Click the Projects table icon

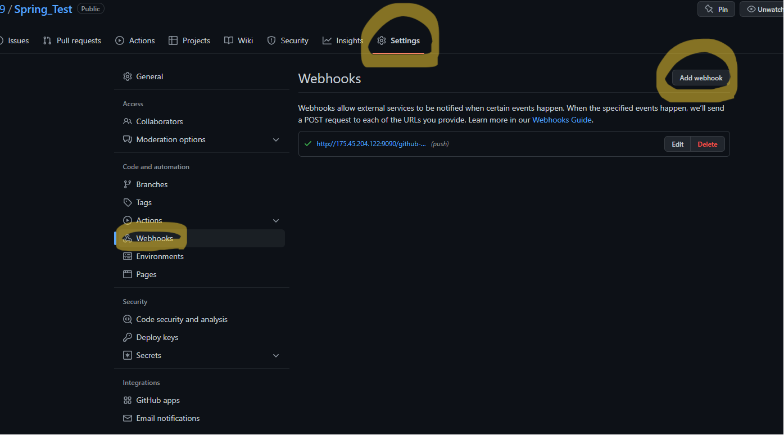click(173, 40)
